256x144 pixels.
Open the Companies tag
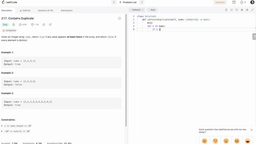coord(9,30)
